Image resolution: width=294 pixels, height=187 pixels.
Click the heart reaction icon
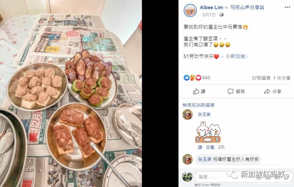click(x=198, y=78)
